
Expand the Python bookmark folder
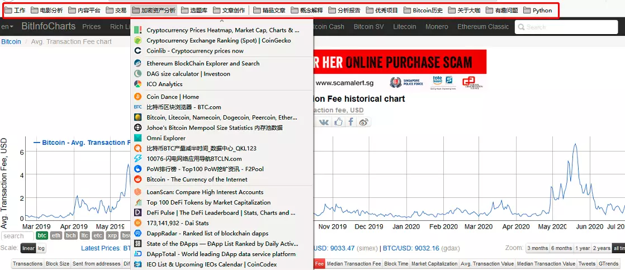pos(537,10)
